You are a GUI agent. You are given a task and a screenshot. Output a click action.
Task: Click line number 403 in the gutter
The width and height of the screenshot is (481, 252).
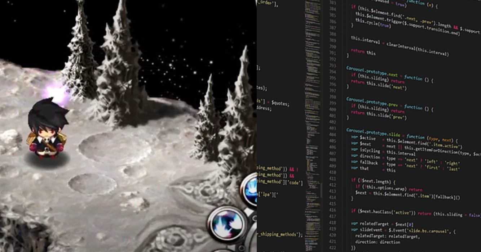[x=332, y=128]
